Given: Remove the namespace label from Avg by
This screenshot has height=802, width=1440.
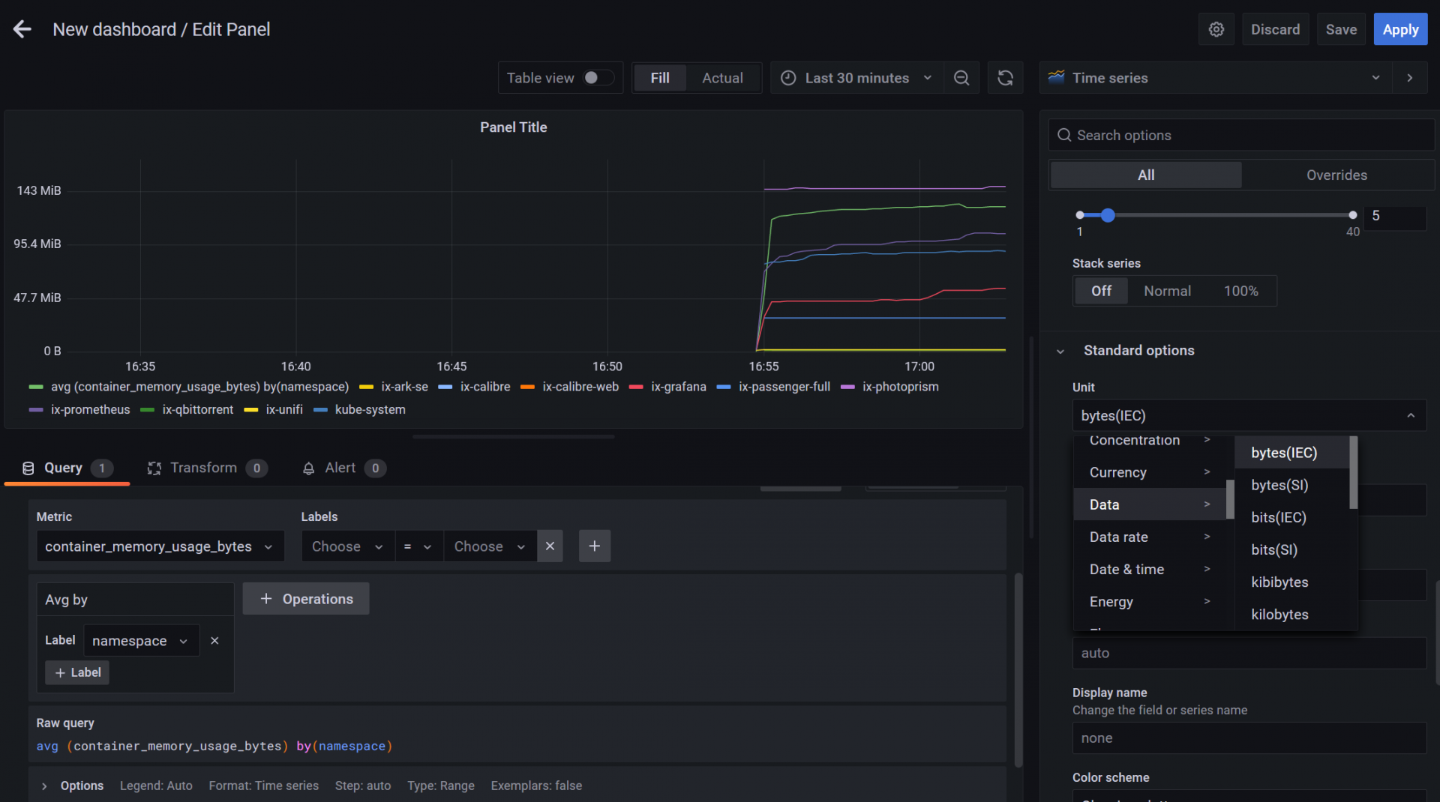Looking at the screenshot, I should [x=214, y=640].
